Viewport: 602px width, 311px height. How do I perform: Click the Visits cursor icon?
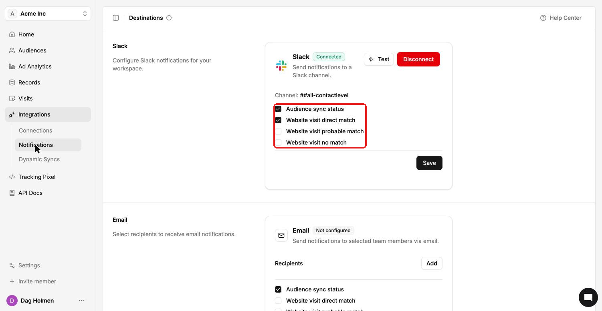(x=12, y=98)
